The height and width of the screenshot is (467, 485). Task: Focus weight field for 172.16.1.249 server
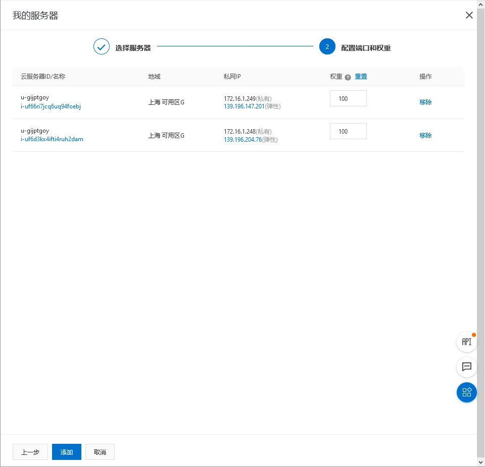tap(348, 98)
